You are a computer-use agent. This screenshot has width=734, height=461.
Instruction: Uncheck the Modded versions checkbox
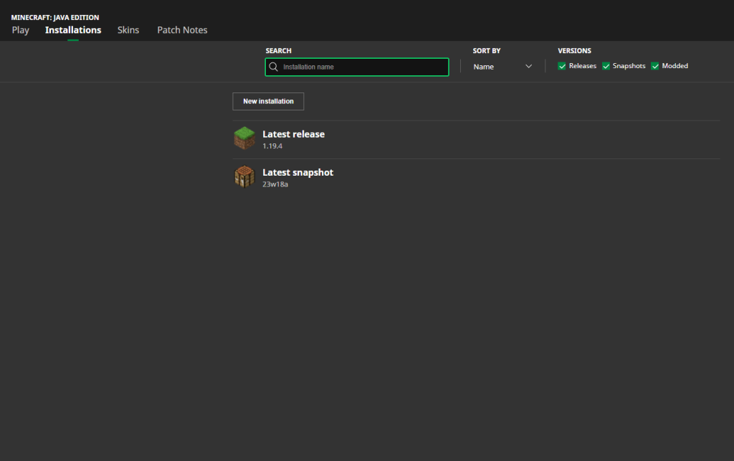pyautogui.click(x=655, y=66)
